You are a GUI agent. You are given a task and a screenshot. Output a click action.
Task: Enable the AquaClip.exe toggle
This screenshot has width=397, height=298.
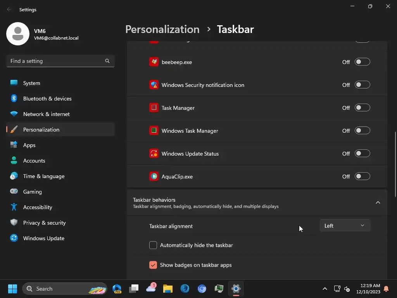pos(362,176)
